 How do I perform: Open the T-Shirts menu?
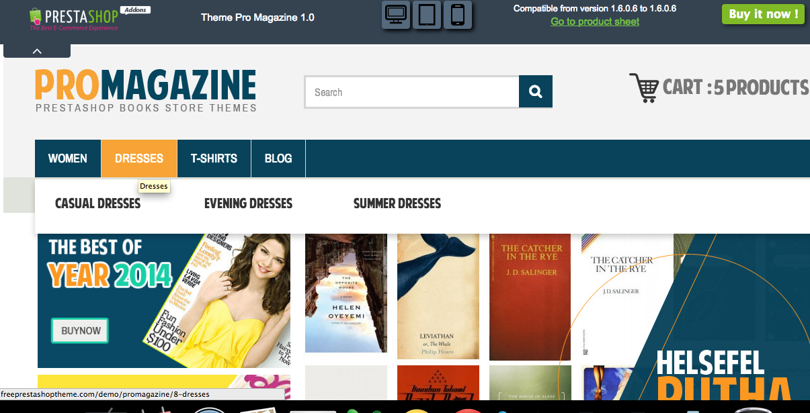(214, 158)
